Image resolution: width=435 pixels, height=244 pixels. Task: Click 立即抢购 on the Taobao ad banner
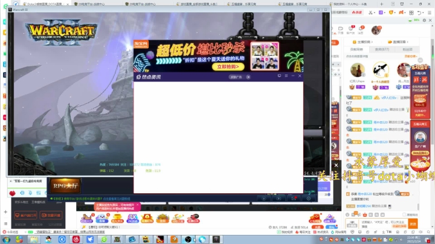click(x=228, y=66)
